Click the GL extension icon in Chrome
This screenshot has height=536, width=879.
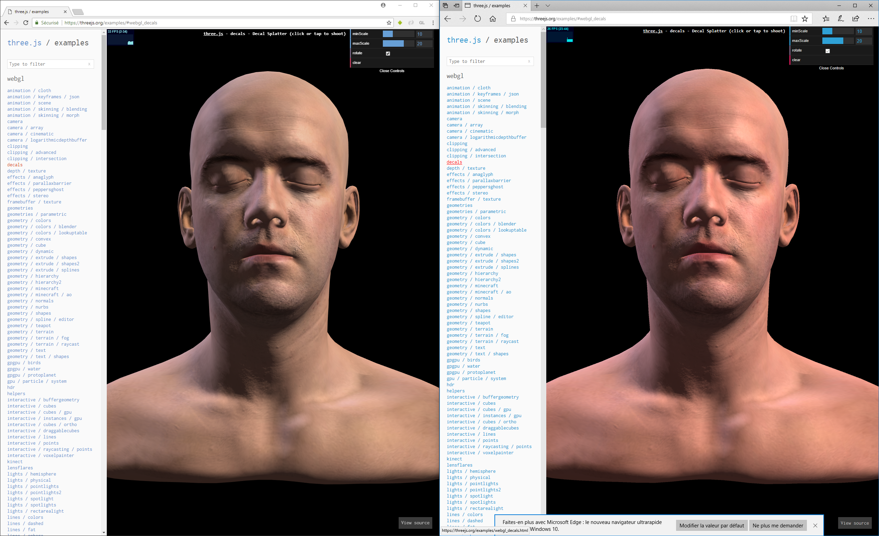[422, 22]
